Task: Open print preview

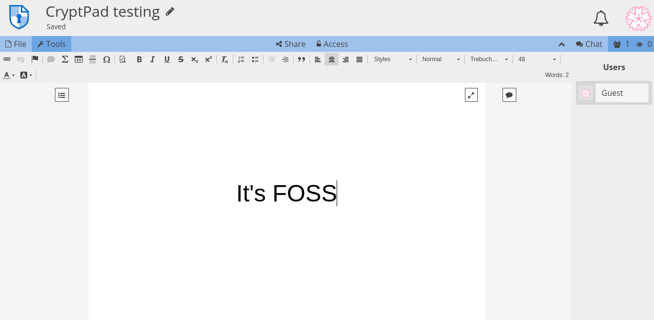Action: click(122, 59)
